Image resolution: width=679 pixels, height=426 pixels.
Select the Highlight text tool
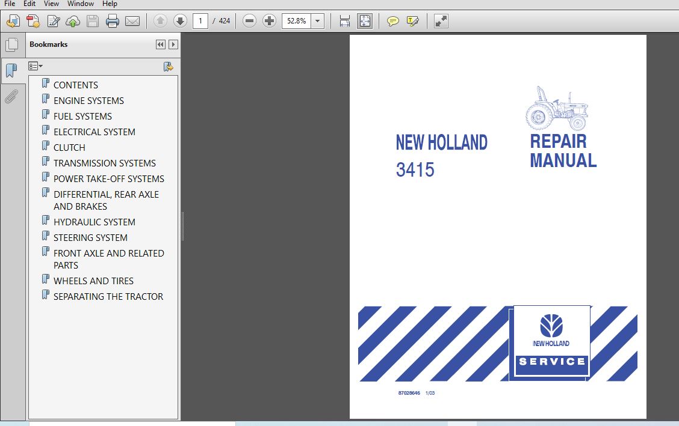tap(413, 21)
